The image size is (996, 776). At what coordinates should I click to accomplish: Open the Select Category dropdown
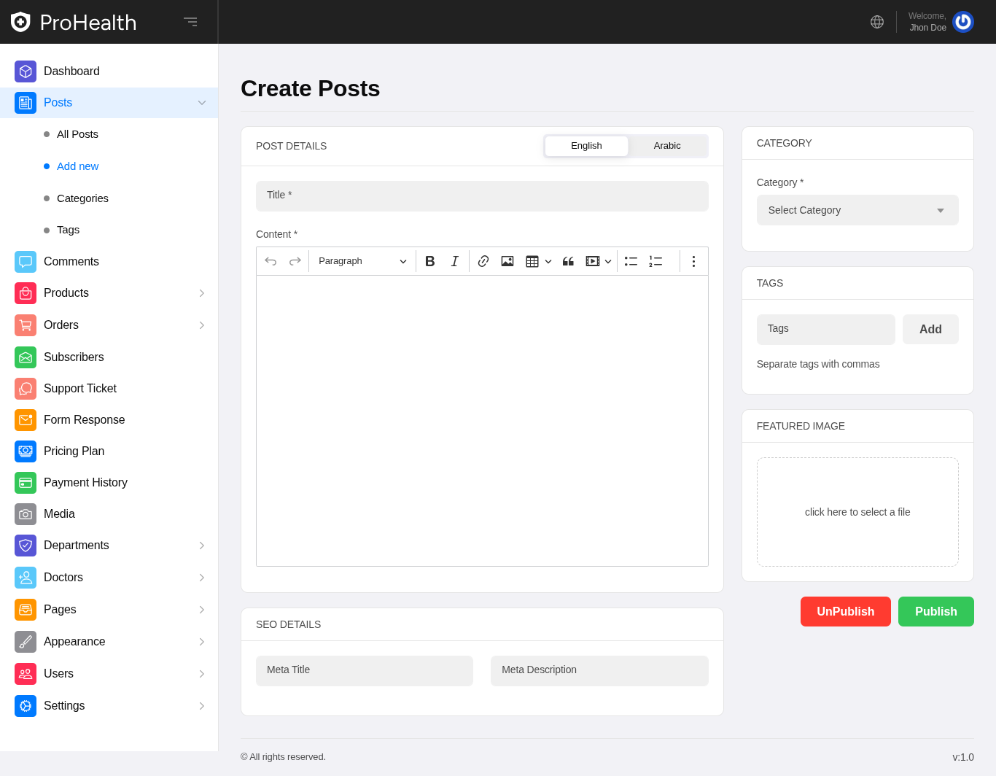coord(857,210)
